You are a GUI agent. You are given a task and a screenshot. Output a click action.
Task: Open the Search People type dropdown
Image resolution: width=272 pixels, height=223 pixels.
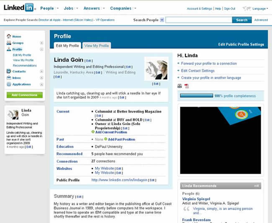pos(162,20)
